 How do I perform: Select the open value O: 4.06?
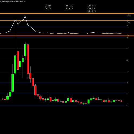(x=48, y=6)
